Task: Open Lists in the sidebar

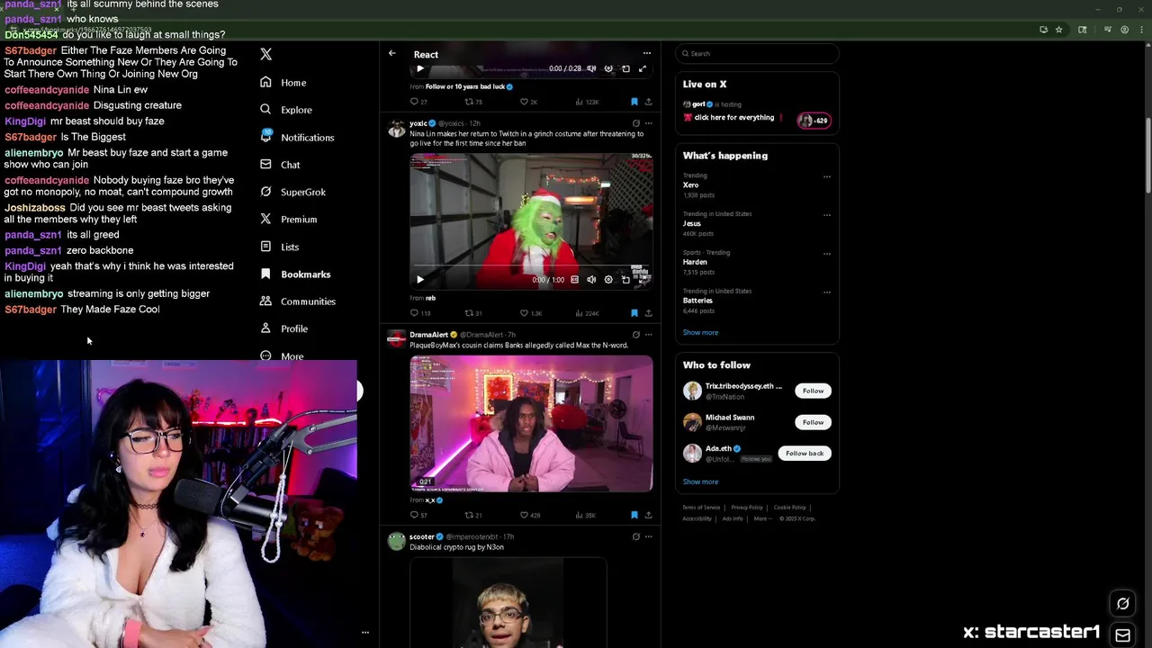Action: [x=279, y=247]
